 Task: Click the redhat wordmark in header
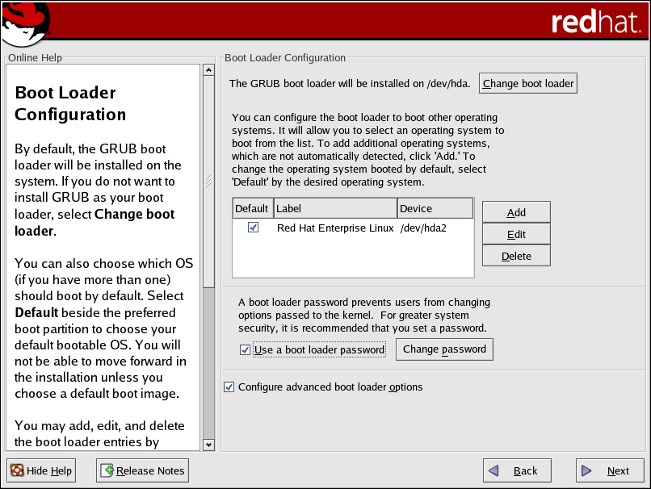pos(594,22)
